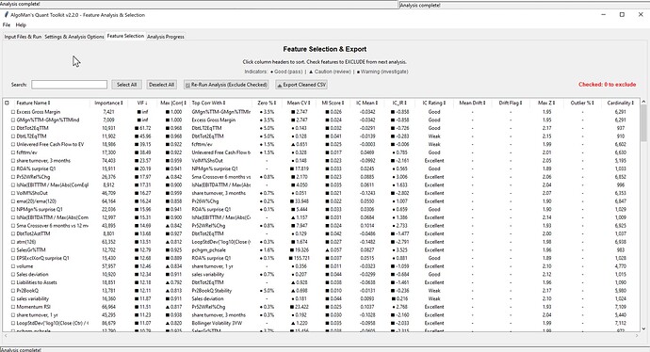Sort by the Mean CV column header
Image resolution: width=650 pixels, height=352 pixels.
click(299, 103)
